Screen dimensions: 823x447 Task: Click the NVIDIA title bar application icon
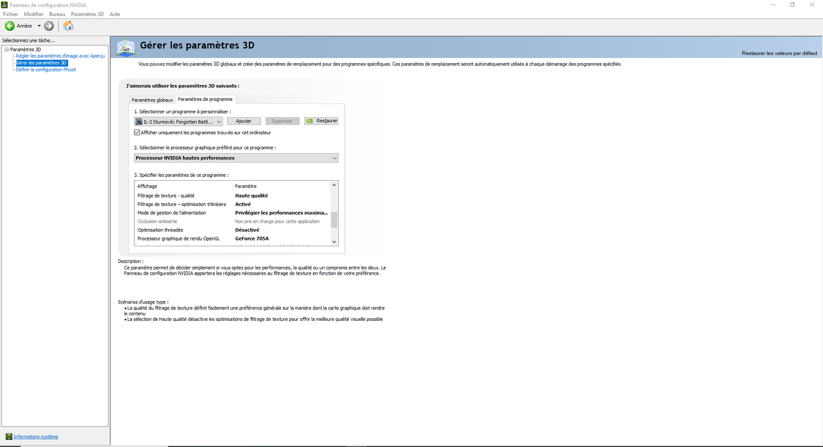pyautogui.click(x=5, y=5)
